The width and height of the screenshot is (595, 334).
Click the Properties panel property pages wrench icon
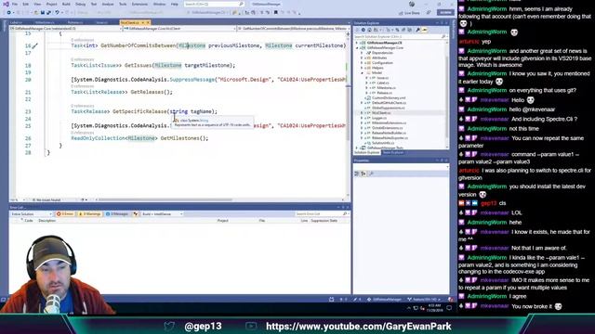371,173
